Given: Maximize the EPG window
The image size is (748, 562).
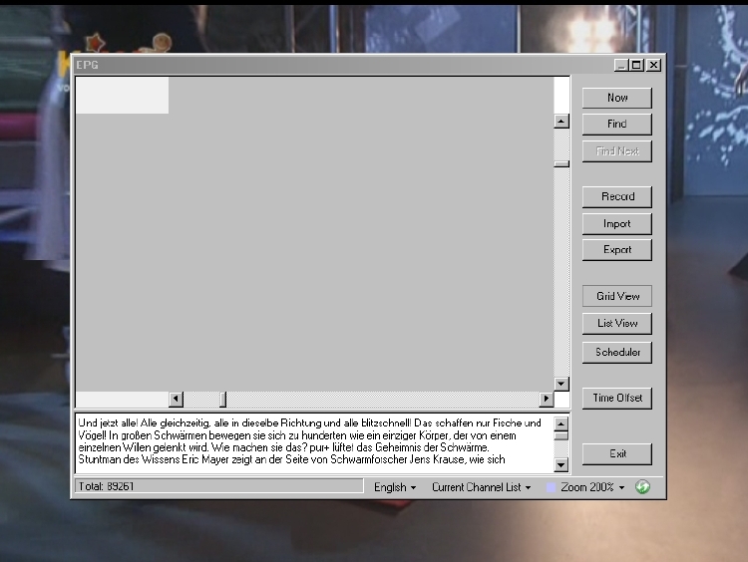Looking at the screenshot, I should [637, 65].
